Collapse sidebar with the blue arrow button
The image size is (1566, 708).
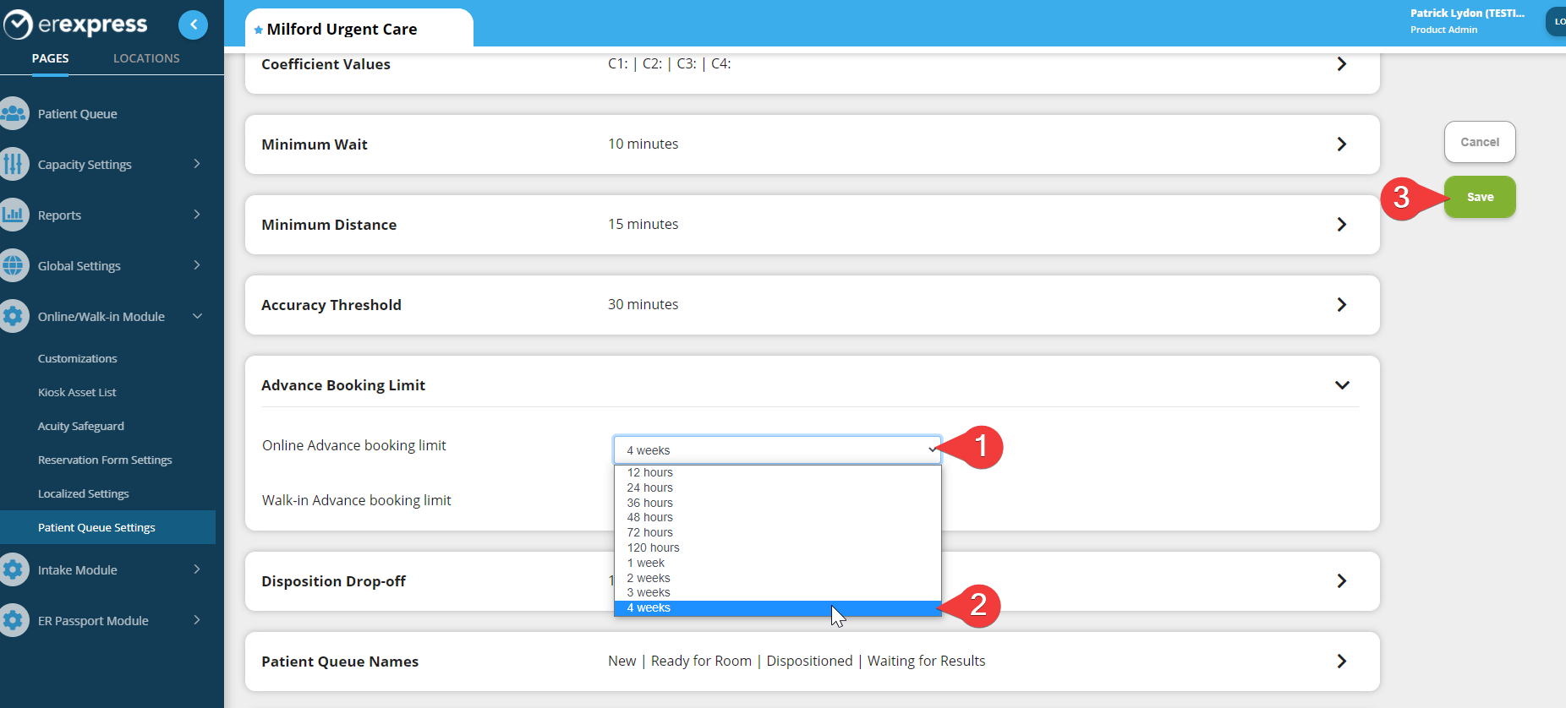[193, 25]
